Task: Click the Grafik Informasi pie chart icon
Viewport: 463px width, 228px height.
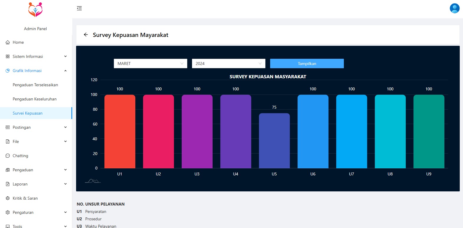Action: coord(8,71)
